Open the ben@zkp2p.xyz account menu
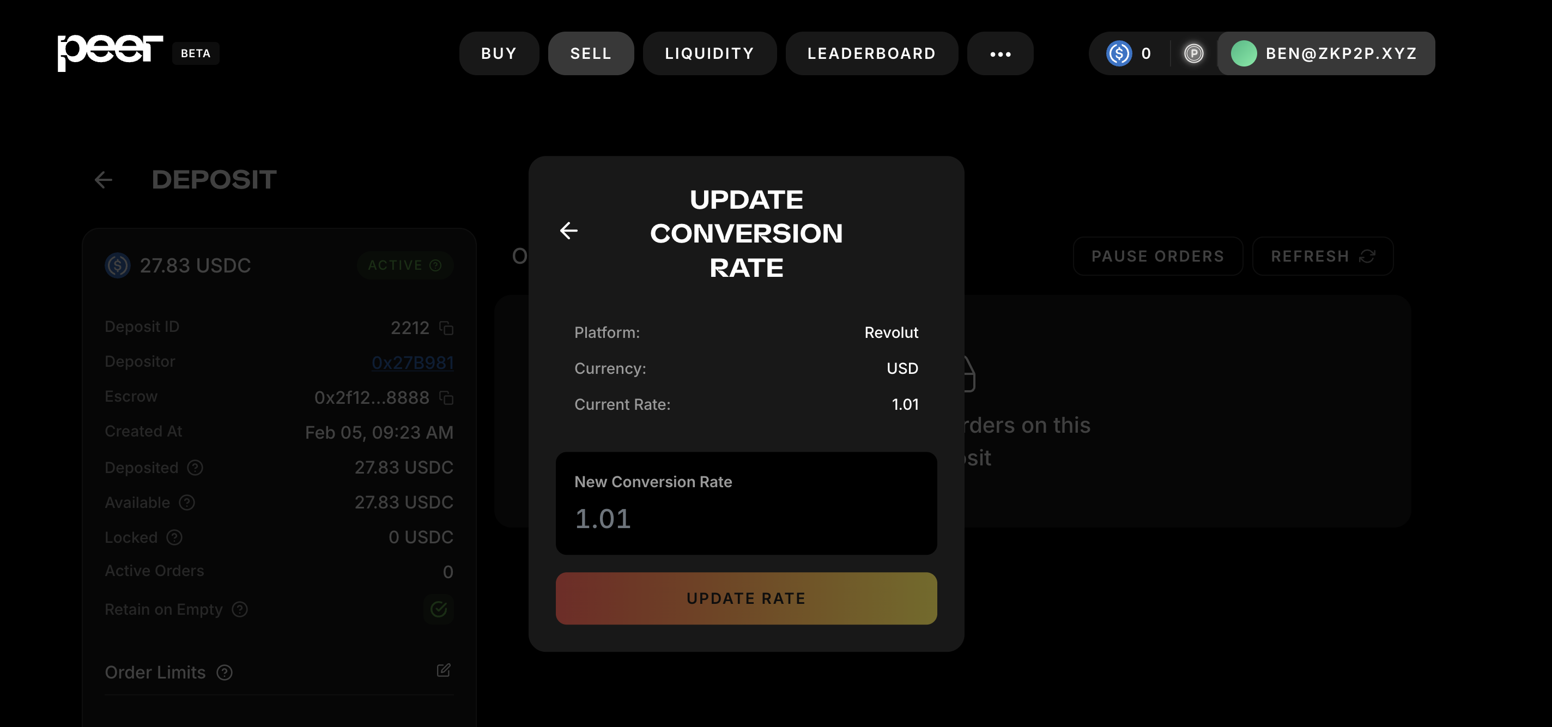This screenshot has width=1552, height=727. click(1326, 53)
